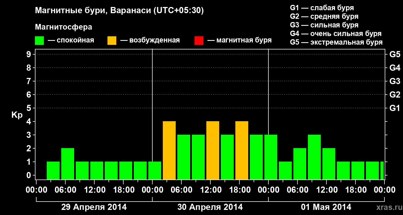Screen dimensions: 403x215
Task: Click the 12:00 time label above 29 Апреля
Action: (x=95, y=190)
